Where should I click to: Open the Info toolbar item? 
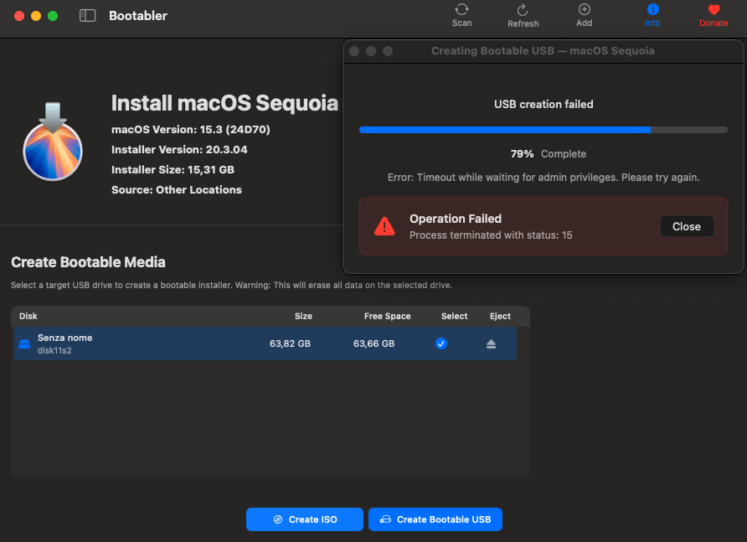point(652,15)
